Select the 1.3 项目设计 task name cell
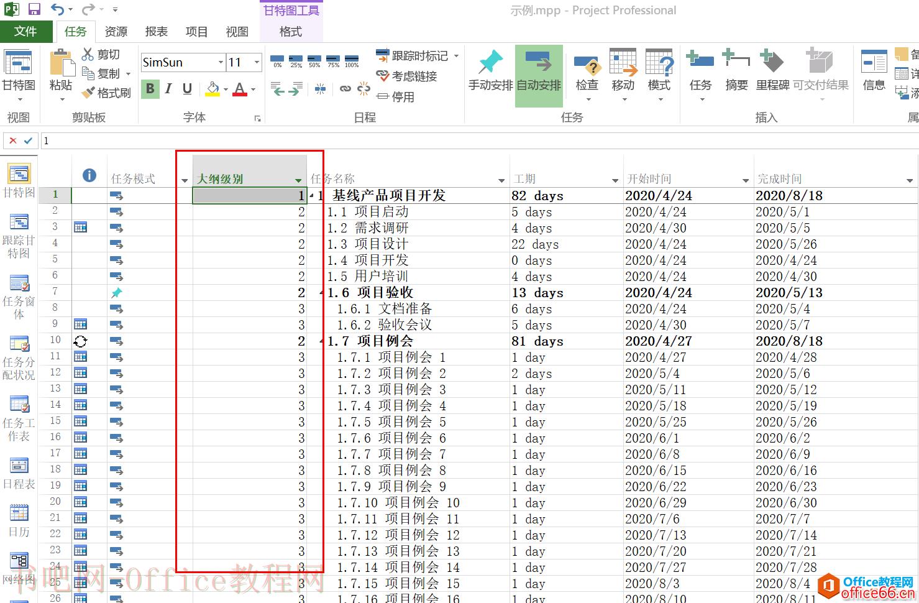The height and width of the screenshot is (603, 919). [x=408, y=244]
